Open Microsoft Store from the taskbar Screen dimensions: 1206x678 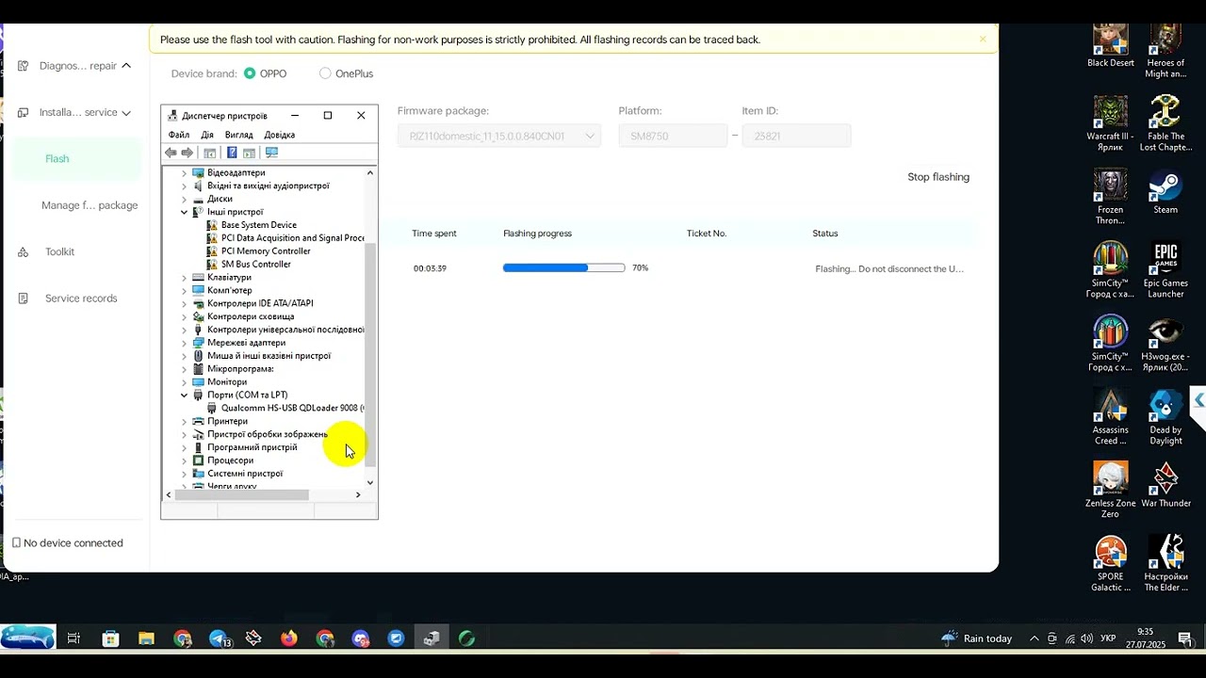point(110,638)
